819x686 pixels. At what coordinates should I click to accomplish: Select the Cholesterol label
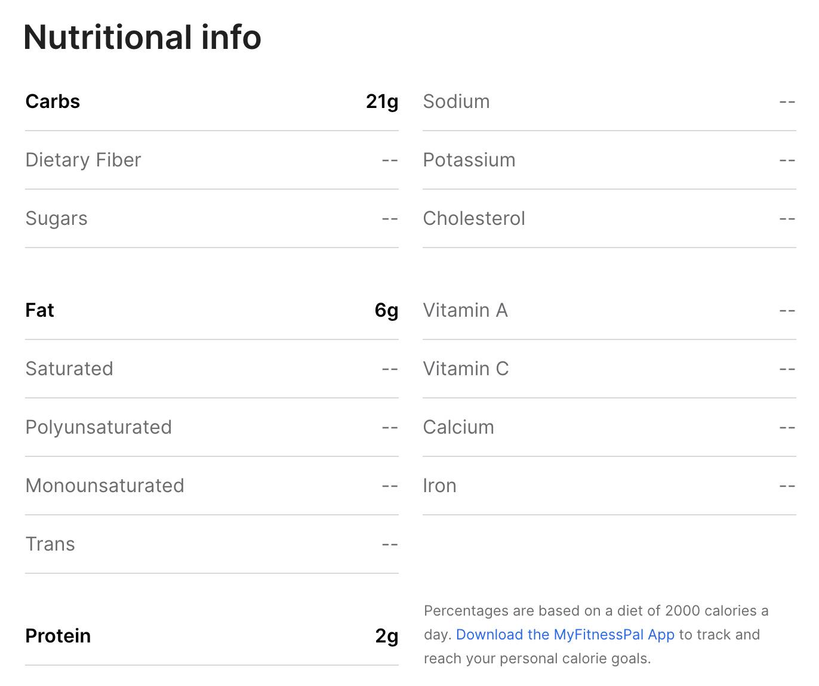click(x=474, y=218)
